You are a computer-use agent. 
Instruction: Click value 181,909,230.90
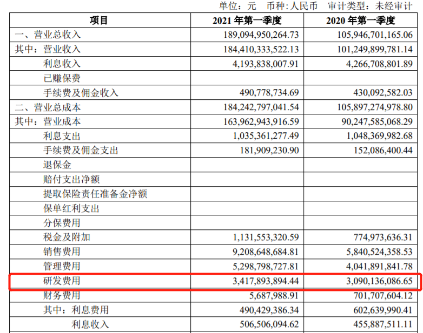tap(269, 150)
